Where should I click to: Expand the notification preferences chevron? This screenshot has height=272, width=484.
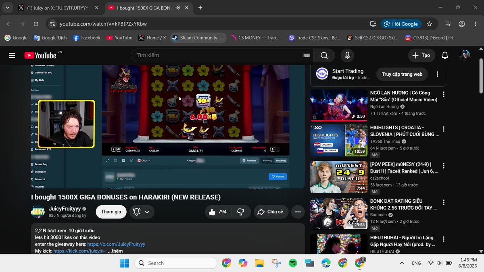[147, 212]
